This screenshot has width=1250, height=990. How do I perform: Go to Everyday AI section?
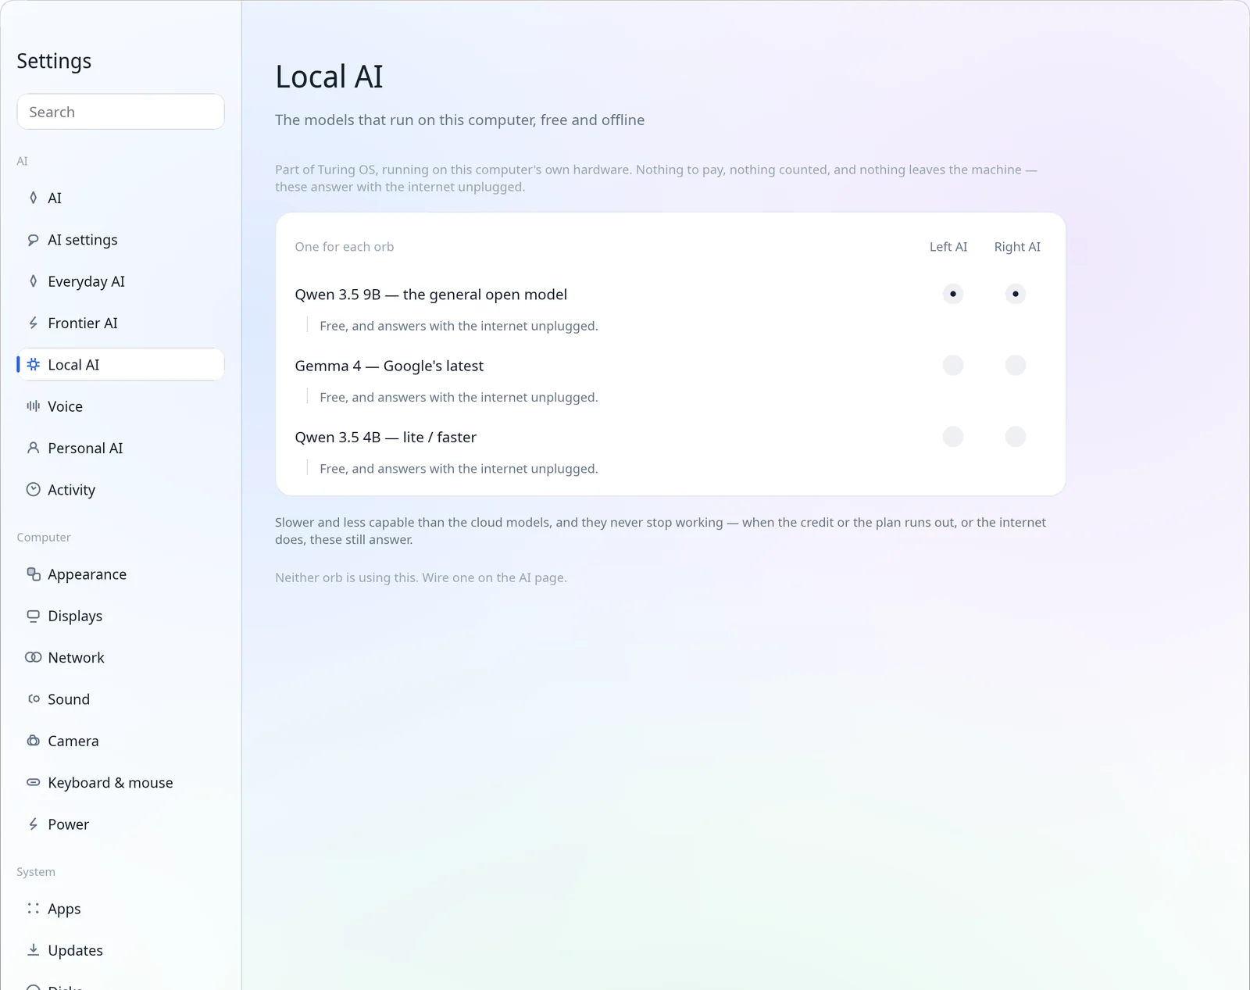[120, 281]
